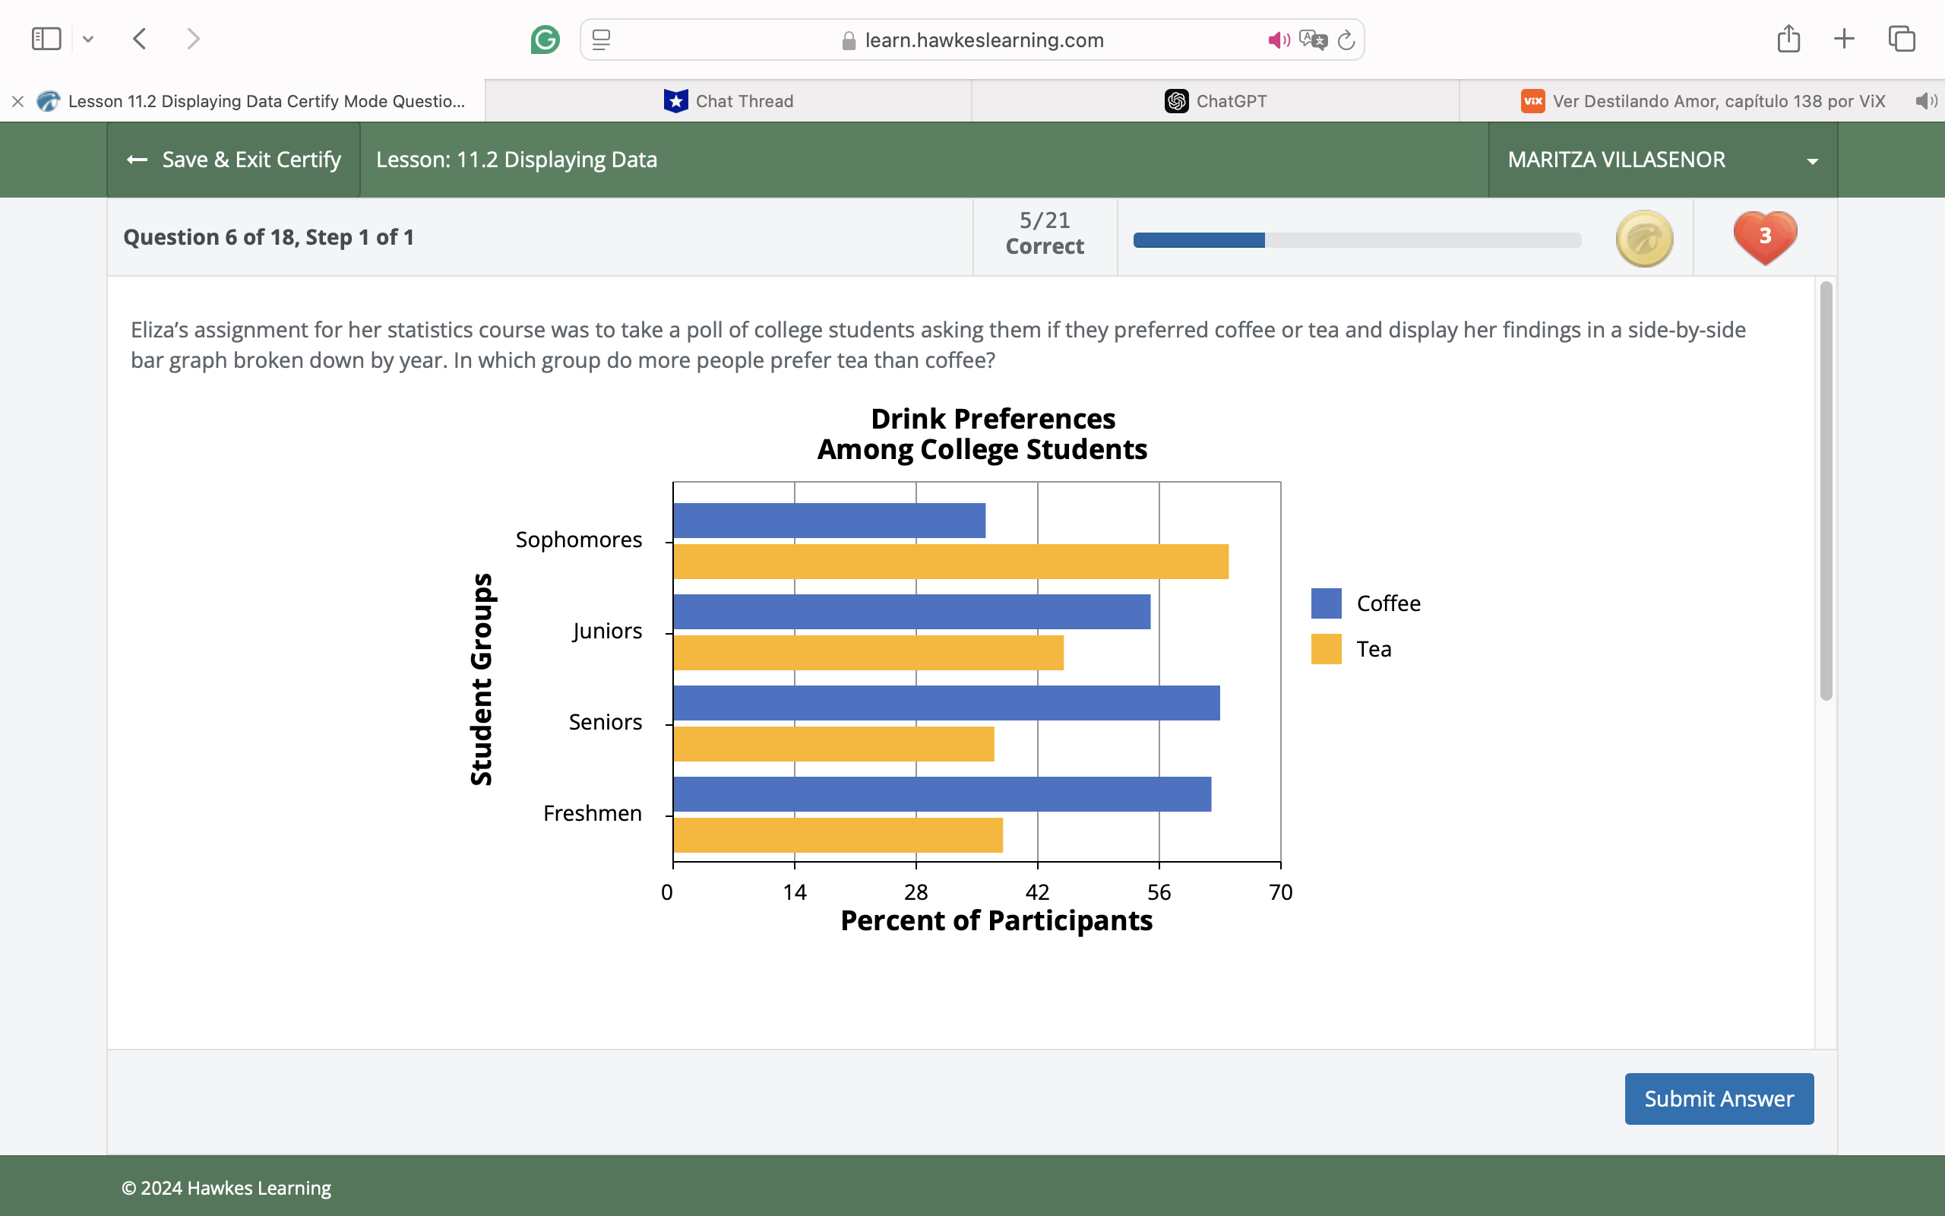The height and width of the screenshot is (1216, 1945).
Task: Click the gold Hawkes coin badge
Action: 1644,239
